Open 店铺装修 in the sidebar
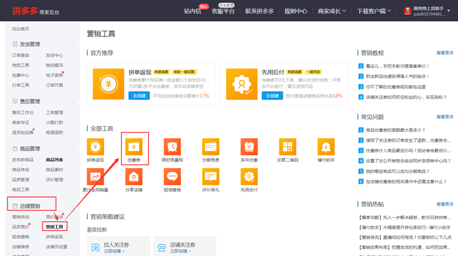This screenshot has width=458, height=256. click(21, 247)
